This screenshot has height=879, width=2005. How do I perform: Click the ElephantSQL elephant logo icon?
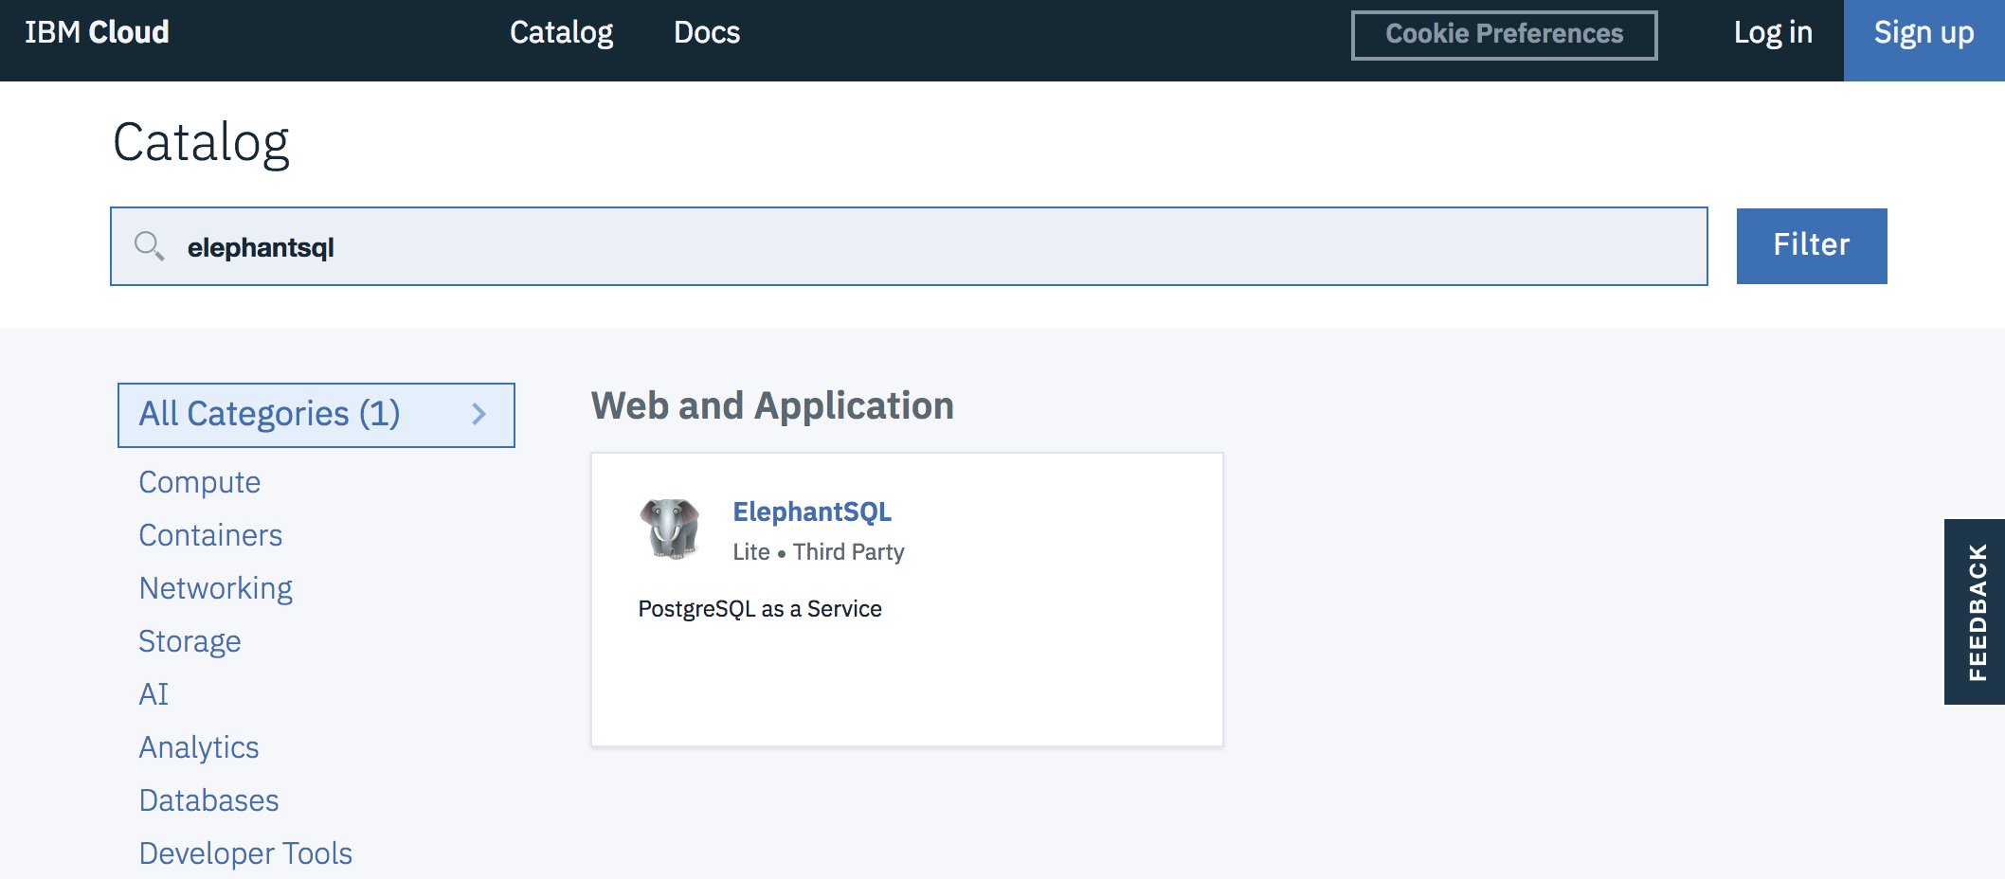click(x=670, y=529)
